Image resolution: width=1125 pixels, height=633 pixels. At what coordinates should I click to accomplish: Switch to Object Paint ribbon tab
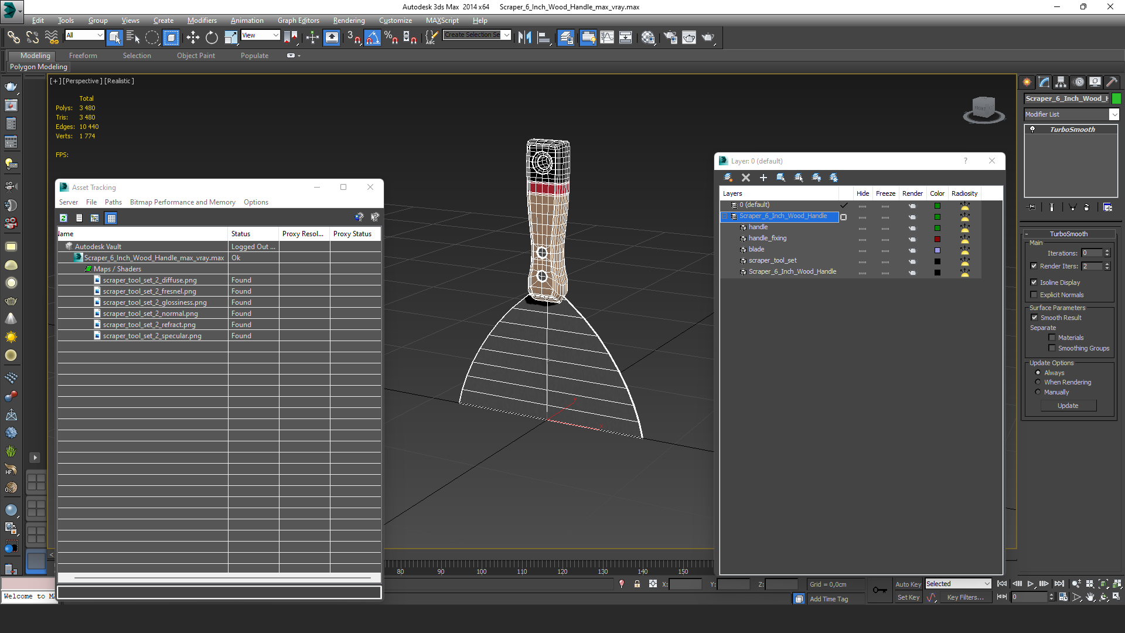196,56
